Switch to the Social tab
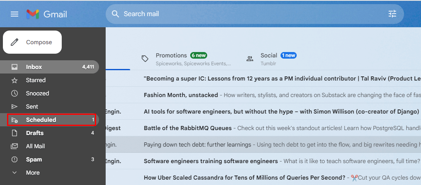The height and width of the screenshot is (185, 421). (x=269, y=56)
